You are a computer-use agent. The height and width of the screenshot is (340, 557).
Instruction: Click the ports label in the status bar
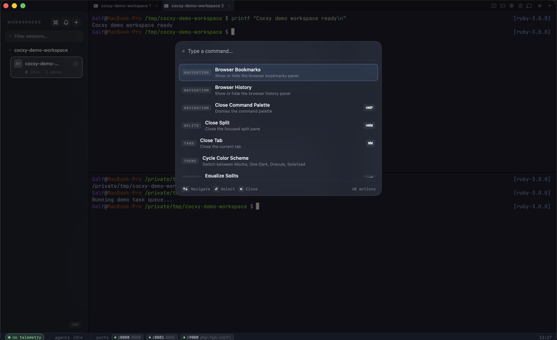tap(102, 337)
